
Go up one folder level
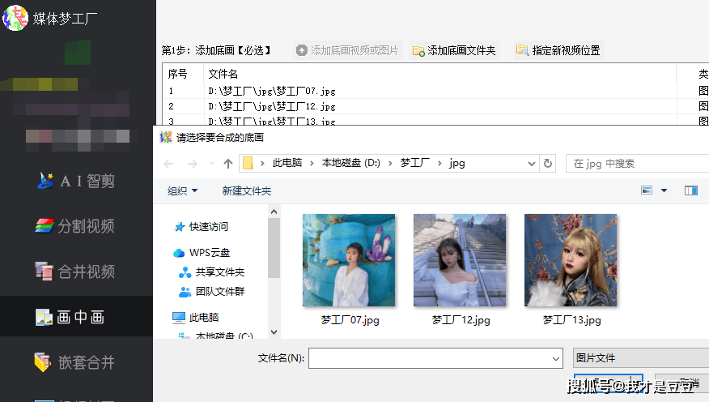(228, 164)
